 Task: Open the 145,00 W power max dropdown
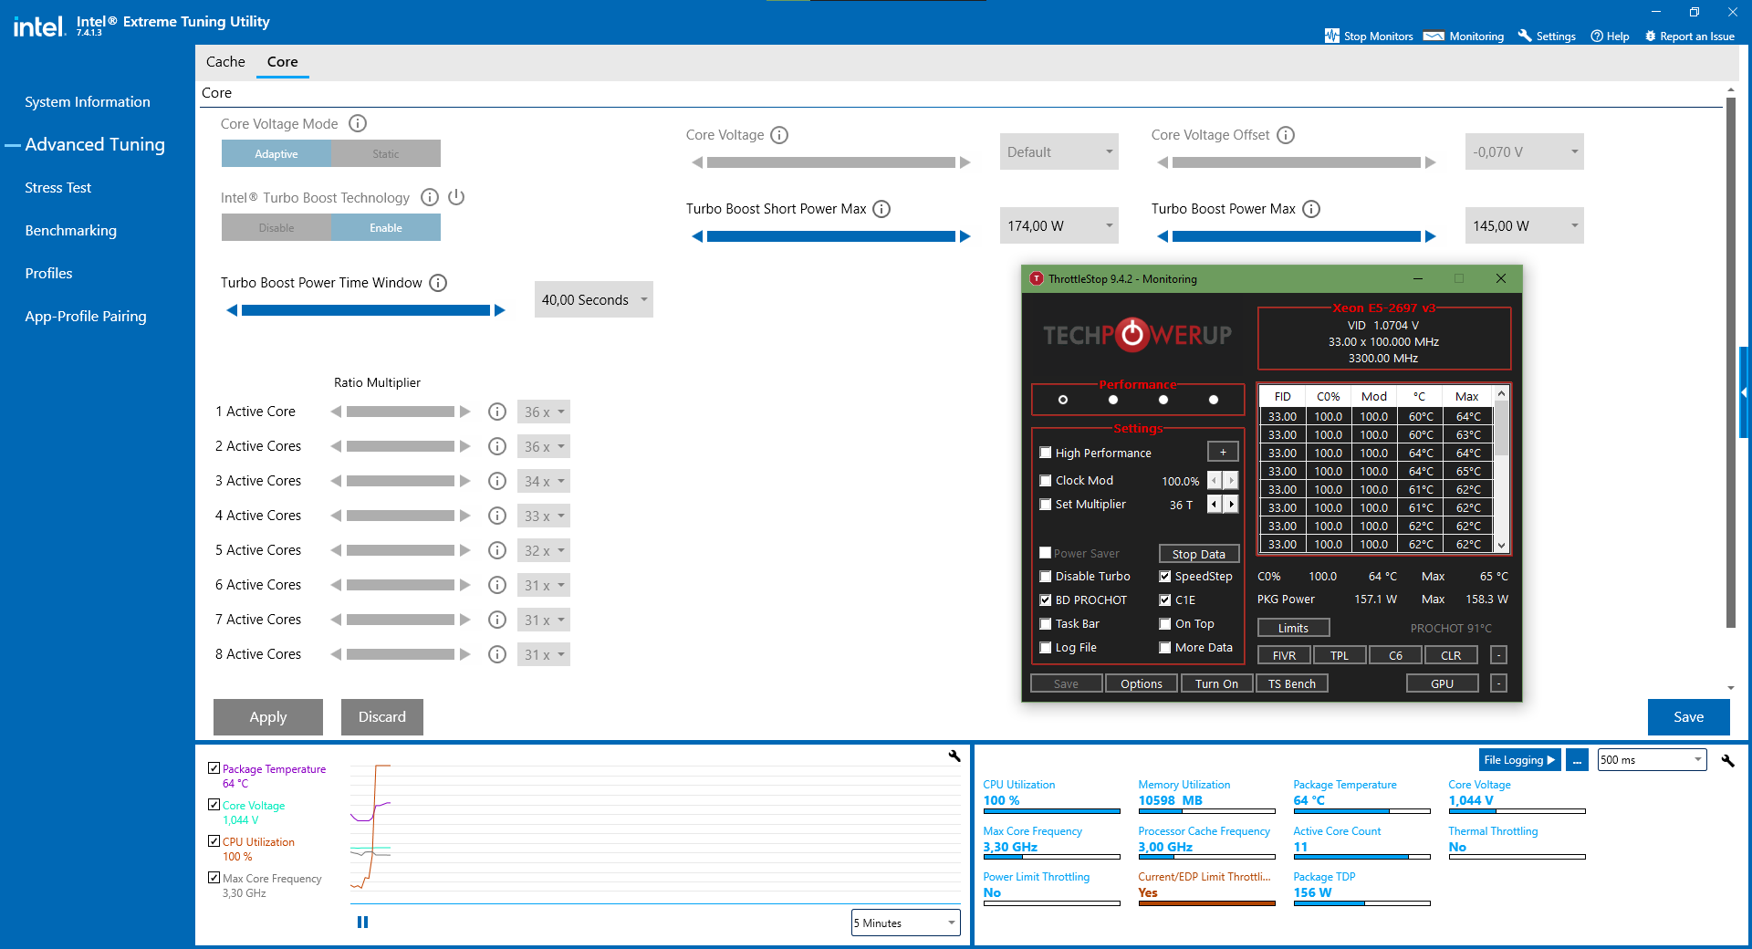[1525, 225]
